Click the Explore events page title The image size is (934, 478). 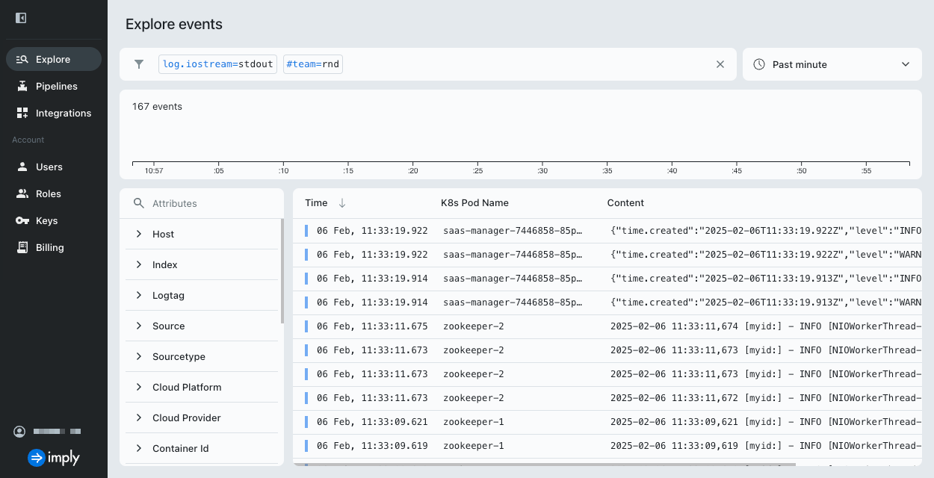[x=174, y=24]
